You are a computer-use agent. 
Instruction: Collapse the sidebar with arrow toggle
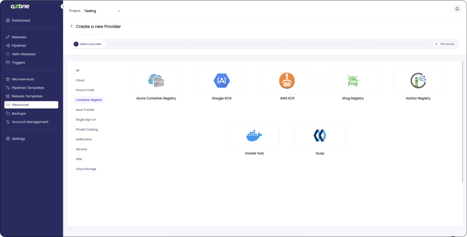[62, 6]
